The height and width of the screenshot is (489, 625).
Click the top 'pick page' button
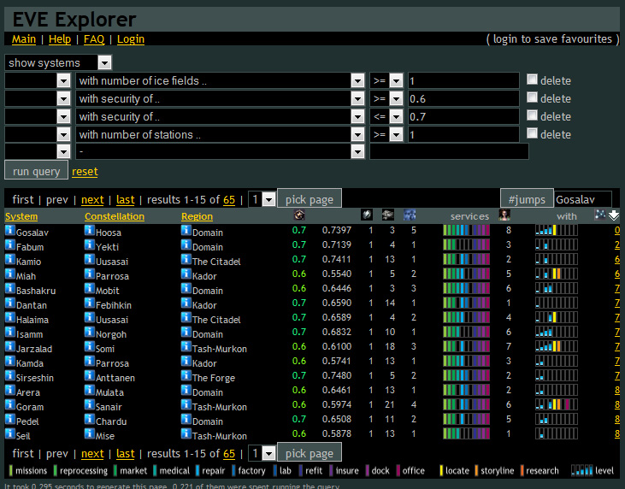point(310,198)
